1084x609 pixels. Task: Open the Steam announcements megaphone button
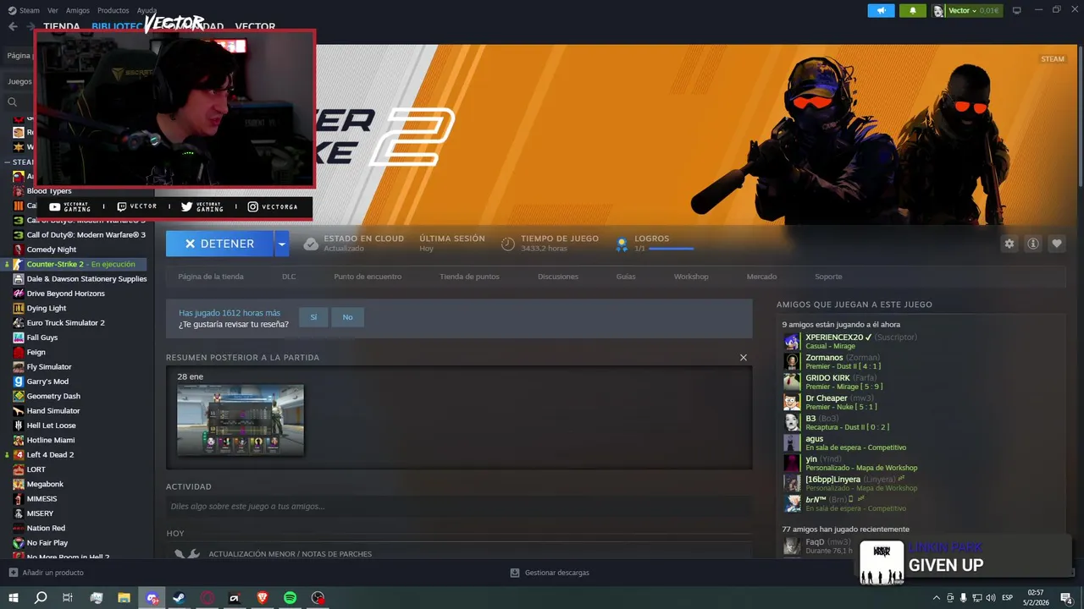click(881, 10)
